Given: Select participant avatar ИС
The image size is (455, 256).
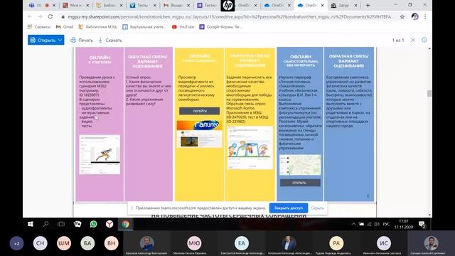Looking at the screenshot, I should 384,243.
